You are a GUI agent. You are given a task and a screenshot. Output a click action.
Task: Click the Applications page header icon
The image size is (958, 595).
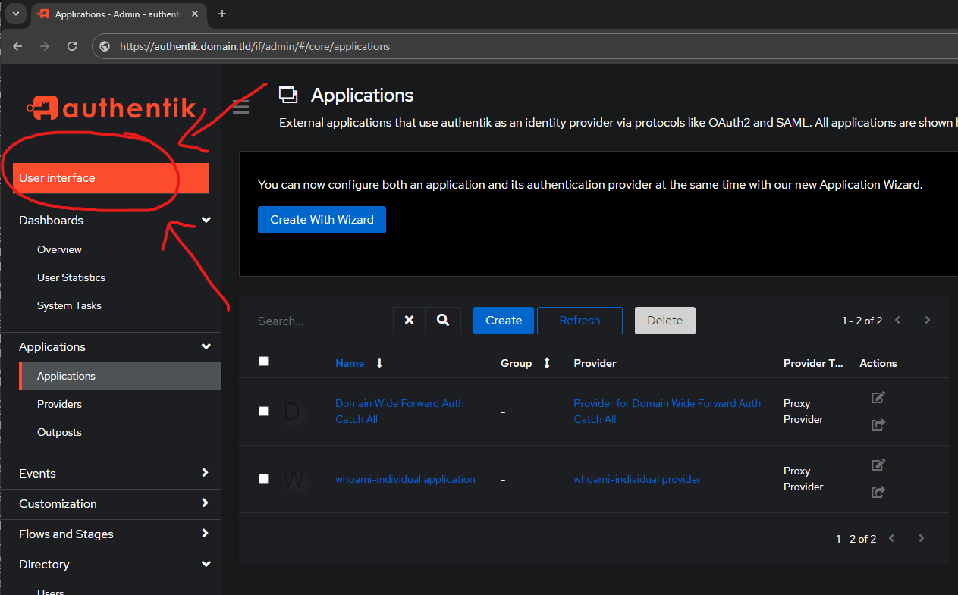pos(288,95)
